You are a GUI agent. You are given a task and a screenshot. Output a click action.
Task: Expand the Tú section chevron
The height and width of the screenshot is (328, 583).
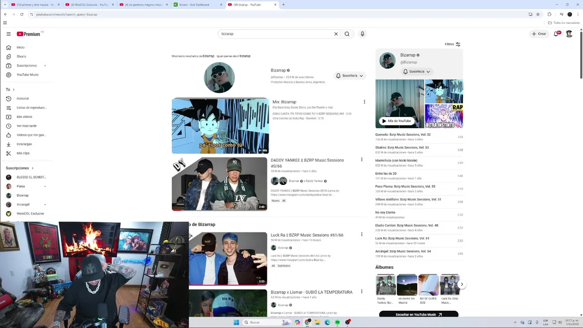click(x=14, y=89)
